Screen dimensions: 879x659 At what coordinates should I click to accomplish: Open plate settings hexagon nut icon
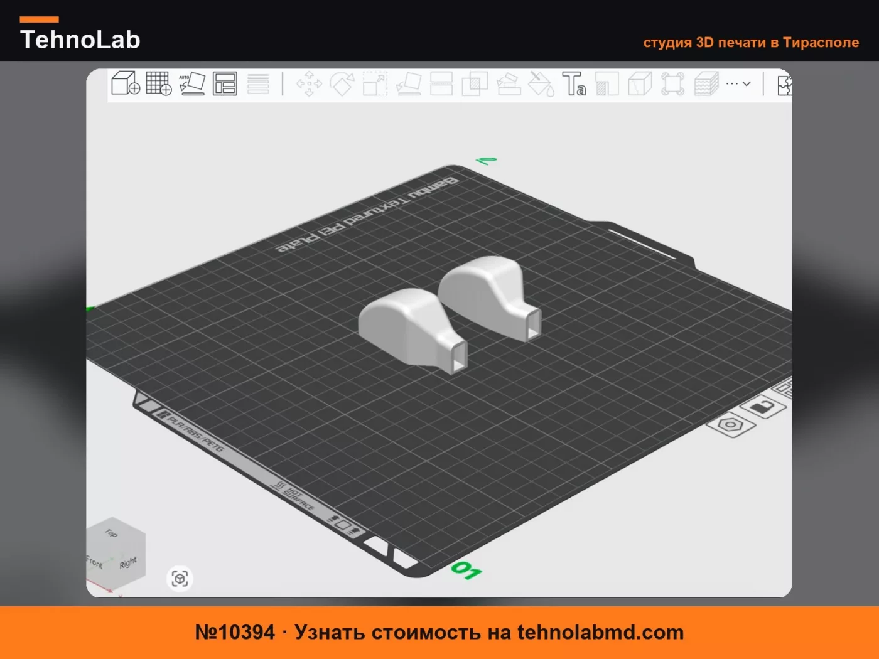point(731,425)
